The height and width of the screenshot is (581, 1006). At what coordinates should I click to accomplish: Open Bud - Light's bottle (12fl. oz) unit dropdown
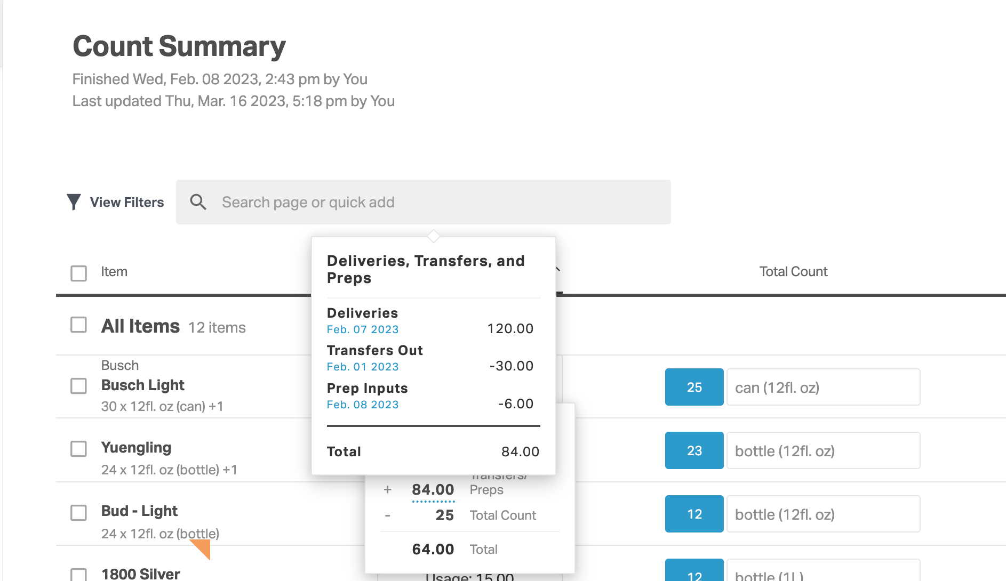coord(824,514)
